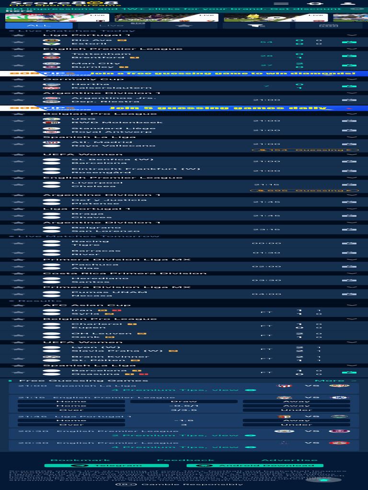The width and height of the screenshot is (368, 490).
Task: Select the ALL matches tab
Action: click(39, 26)
